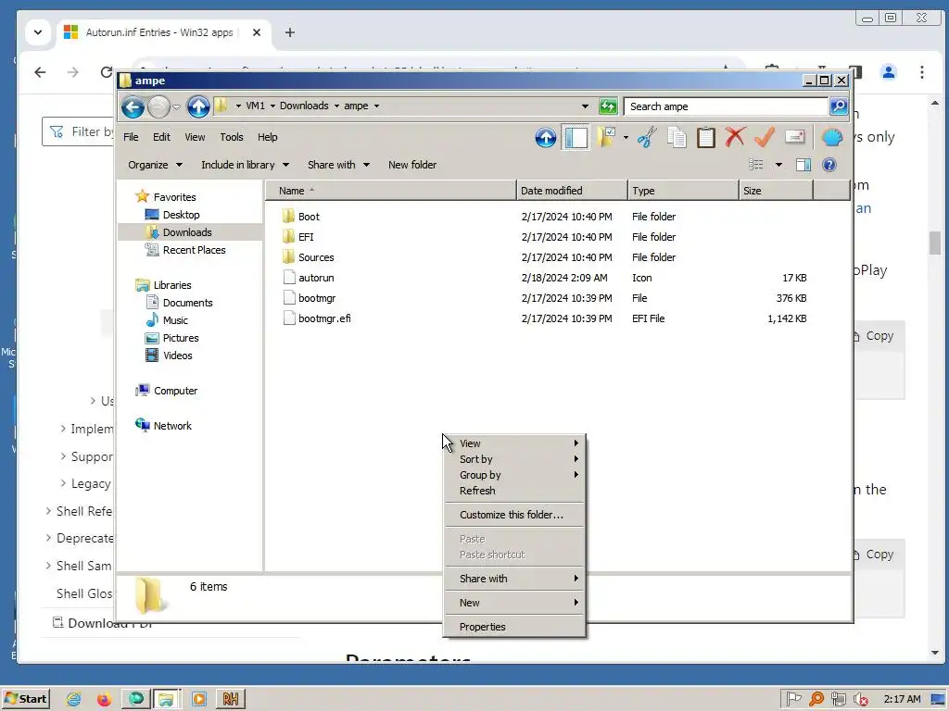The width and height of the screenshot is (949, 711).
Task: Click the Downloads breadcrumb in address bar
Action: point(304,106)
